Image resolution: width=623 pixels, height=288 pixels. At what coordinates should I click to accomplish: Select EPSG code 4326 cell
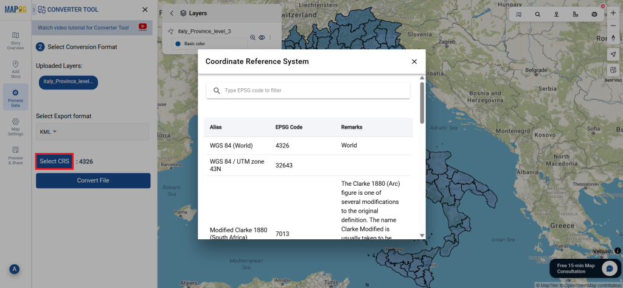click(x=282, y=146)
